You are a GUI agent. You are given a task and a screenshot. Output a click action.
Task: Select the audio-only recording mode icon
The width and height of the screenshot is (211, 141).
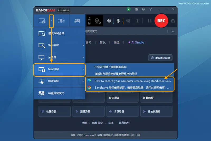click(x=61, y=21)
